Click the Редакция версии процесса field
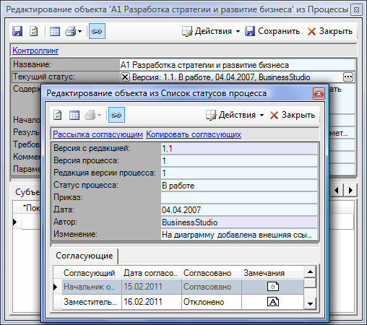 click(239, 173)
